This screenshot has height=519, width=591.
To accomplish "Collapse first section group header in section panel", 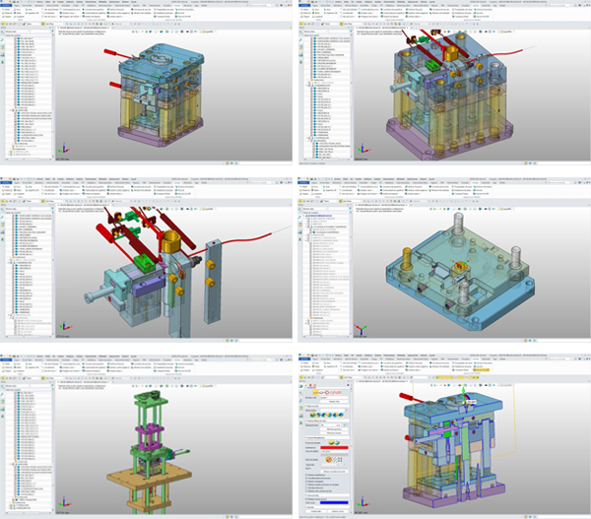I will coord(327,387).
